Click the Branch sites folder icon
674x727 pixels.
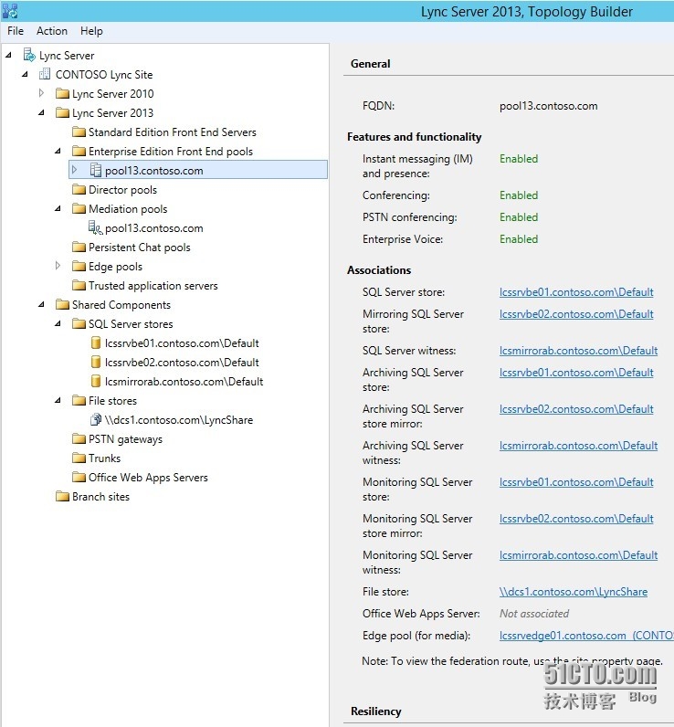point(62,497)
